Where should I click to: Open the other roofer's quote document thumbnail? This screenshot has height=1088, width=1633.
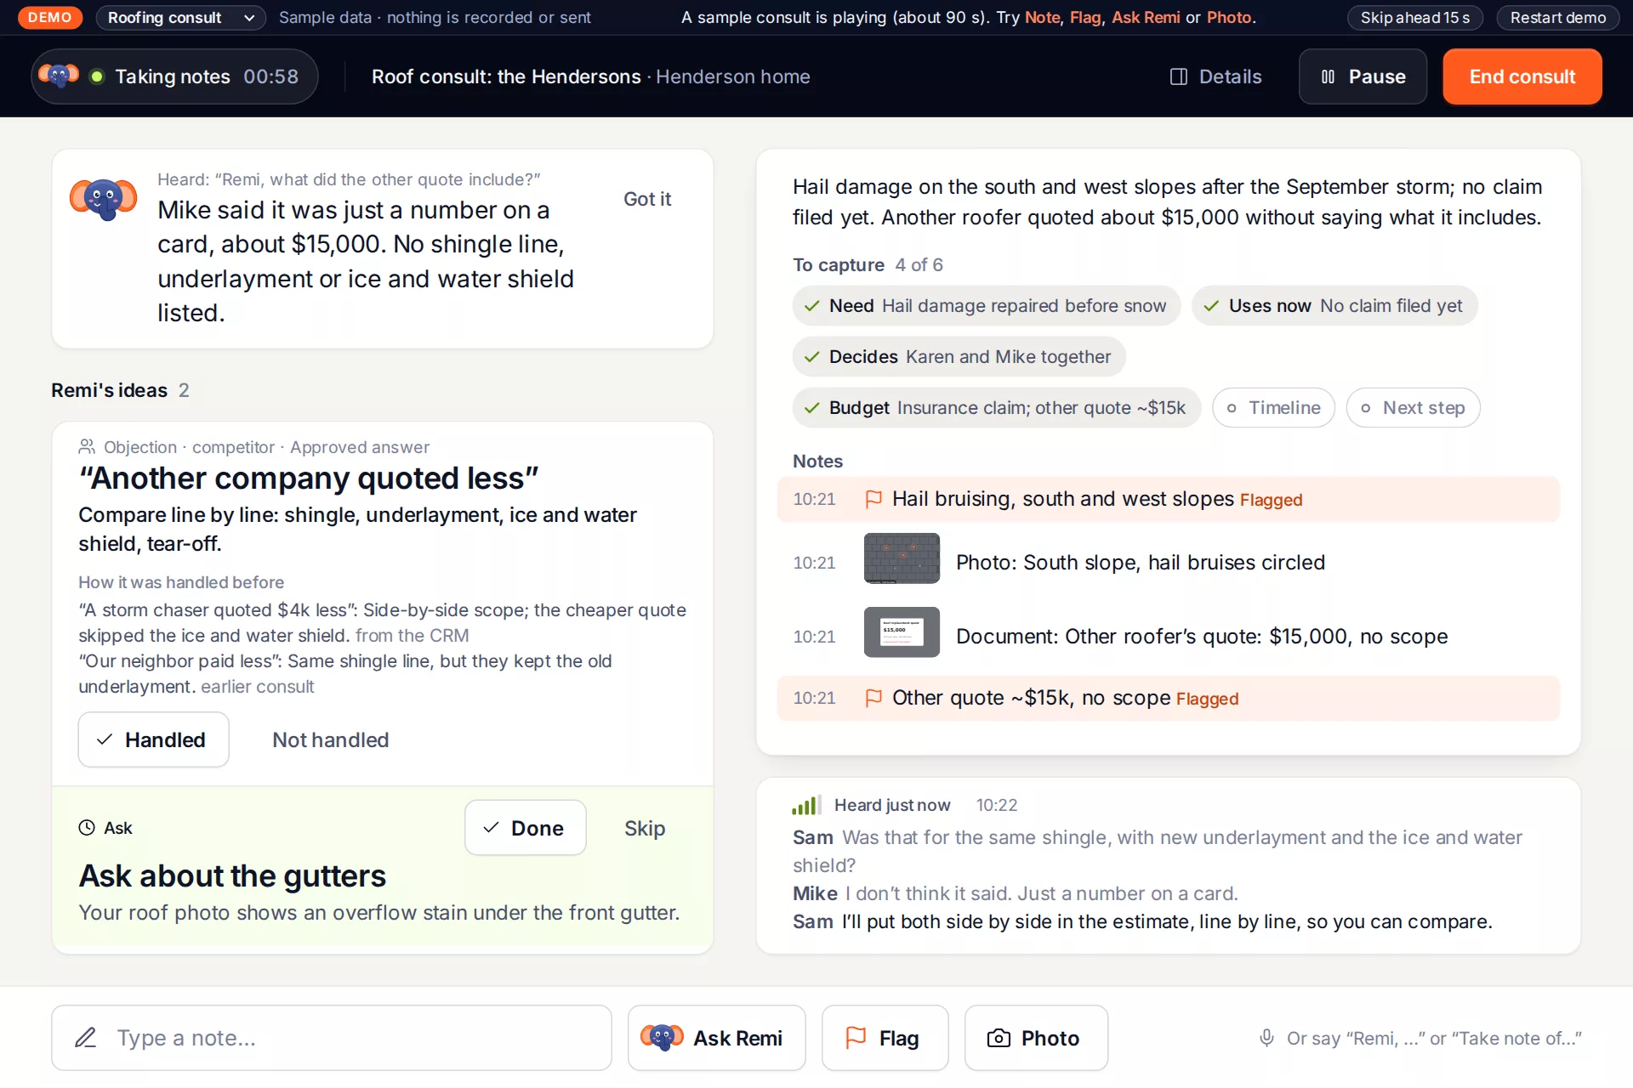coord(902,632)
